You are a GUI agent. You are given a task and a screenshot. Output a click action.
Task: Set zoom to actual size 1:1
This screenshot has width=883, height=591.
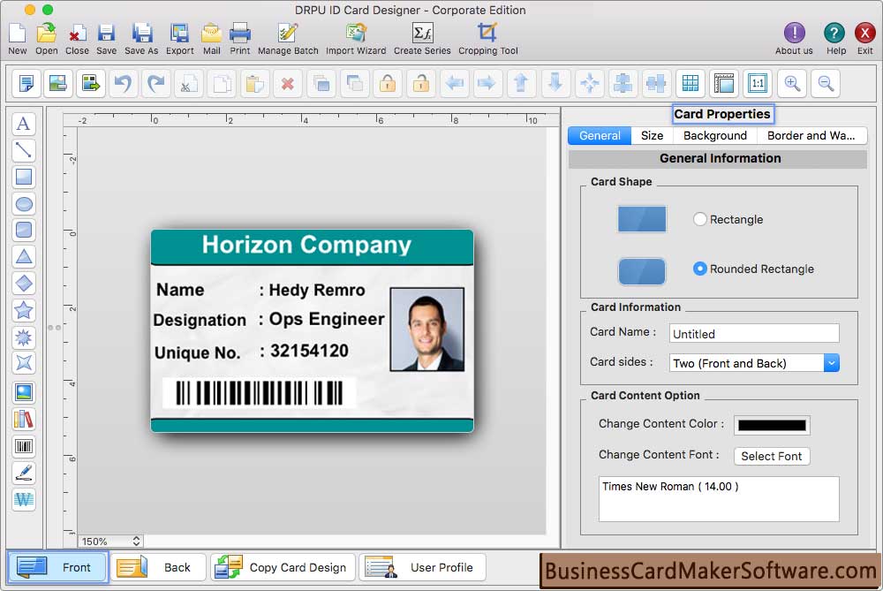tap(758, 83)
